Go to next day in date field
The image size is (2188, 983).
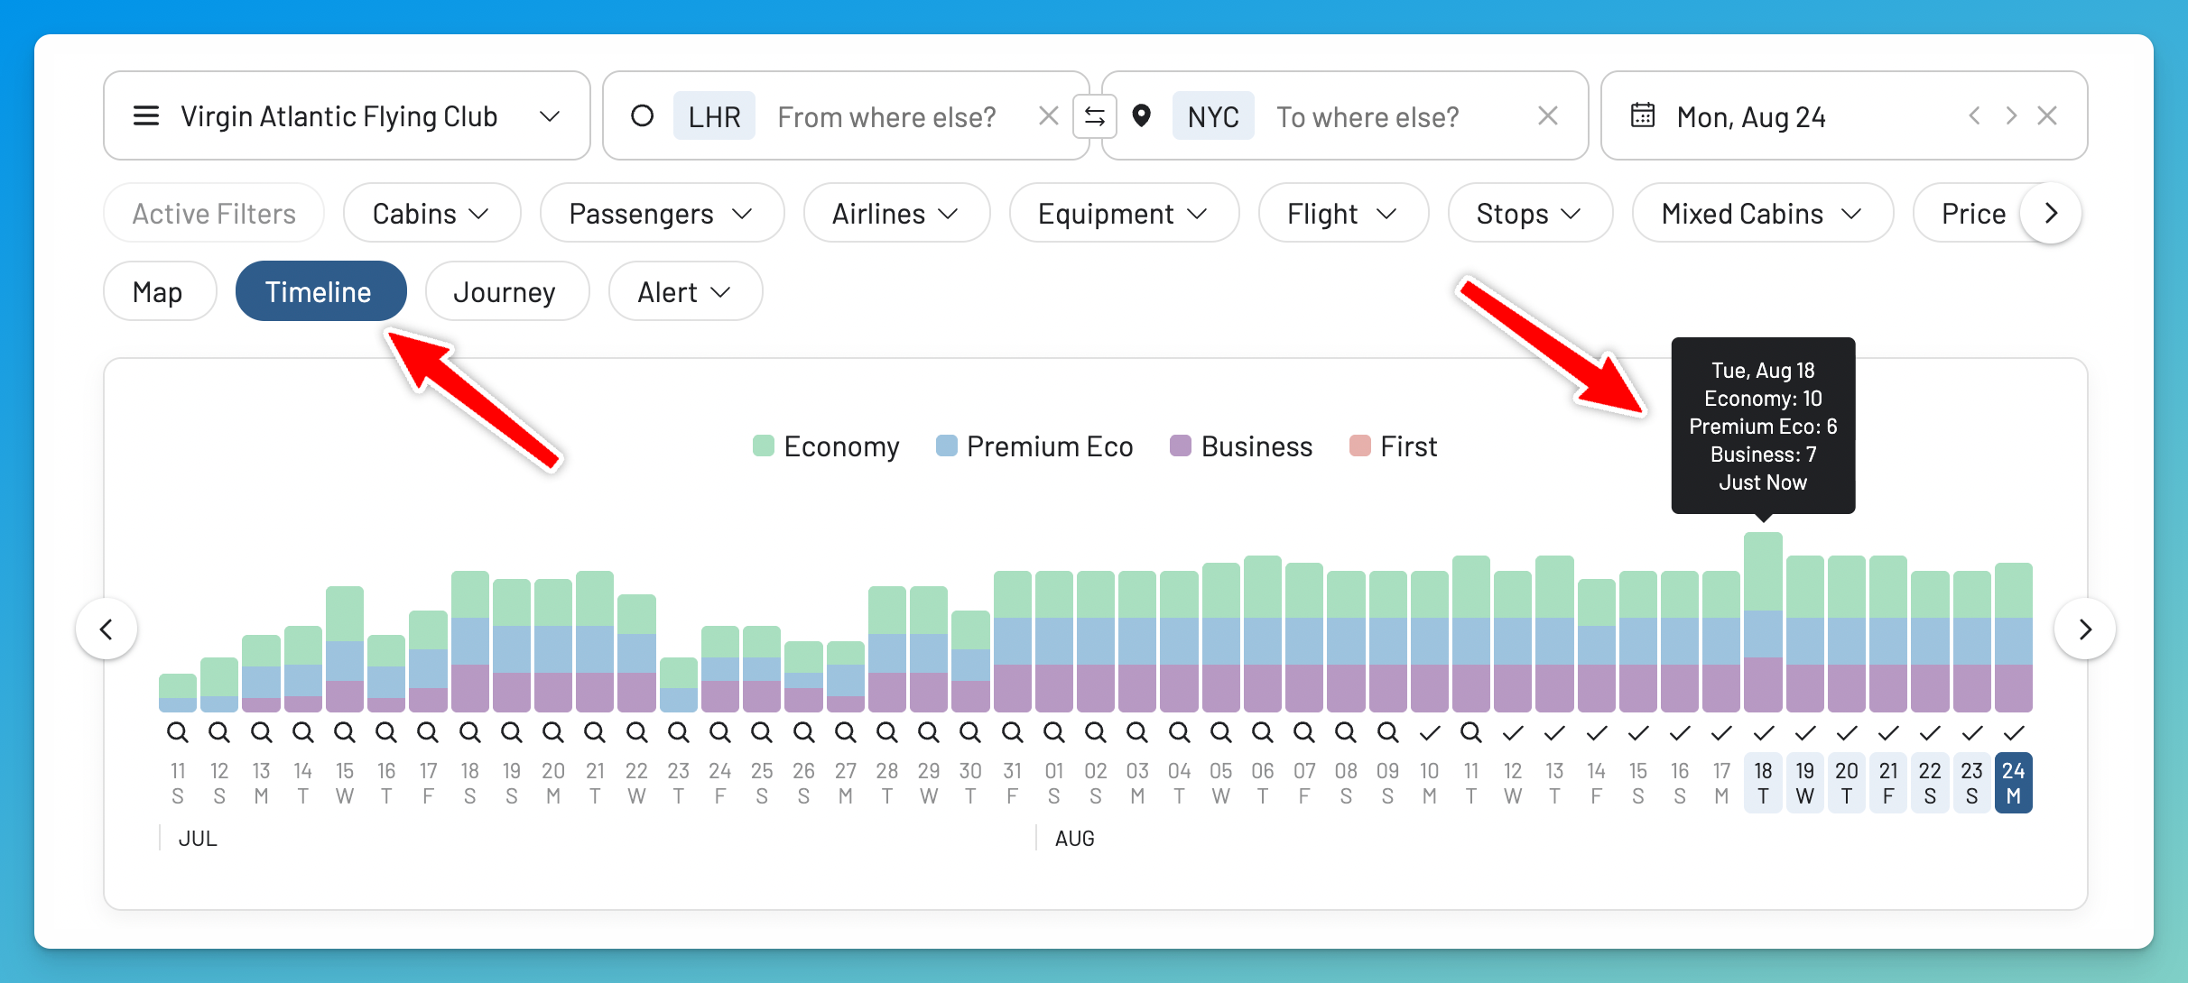coord(2011,115)
